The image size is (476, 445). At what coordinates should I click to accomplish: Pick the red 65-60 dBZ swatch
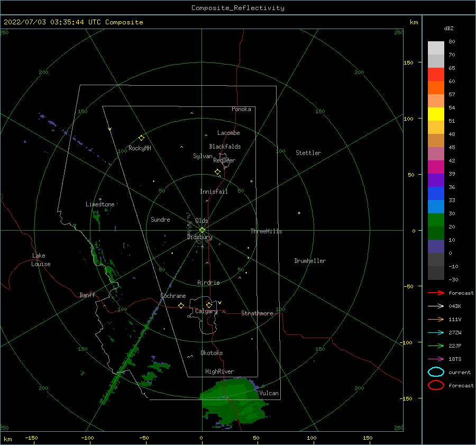(x=436, y=75)
